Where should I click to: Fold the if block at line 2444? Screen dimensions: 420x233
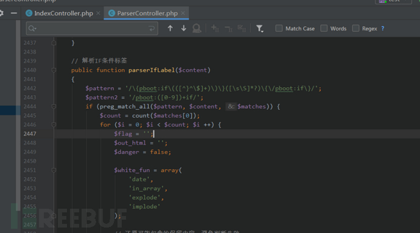[54, 107]
